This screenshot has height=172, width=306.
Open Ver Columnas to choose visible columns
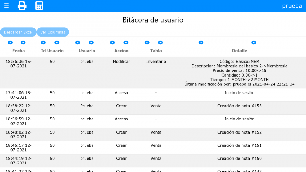point(53,32)
